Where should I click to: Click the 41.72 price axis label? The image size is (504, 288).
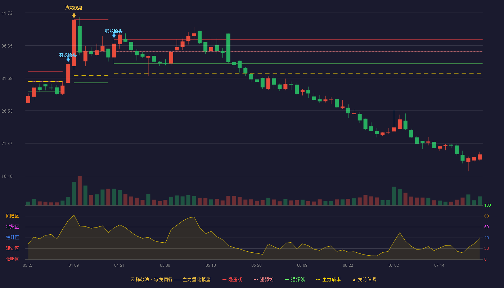click(x=7, y=13)
